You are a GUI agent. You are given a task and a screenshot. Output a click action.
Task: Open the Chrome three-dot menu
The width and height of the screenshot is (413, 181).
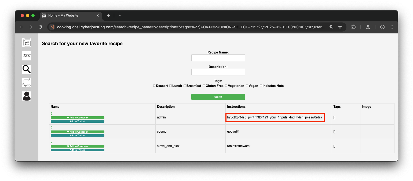(x=392, y=27)
